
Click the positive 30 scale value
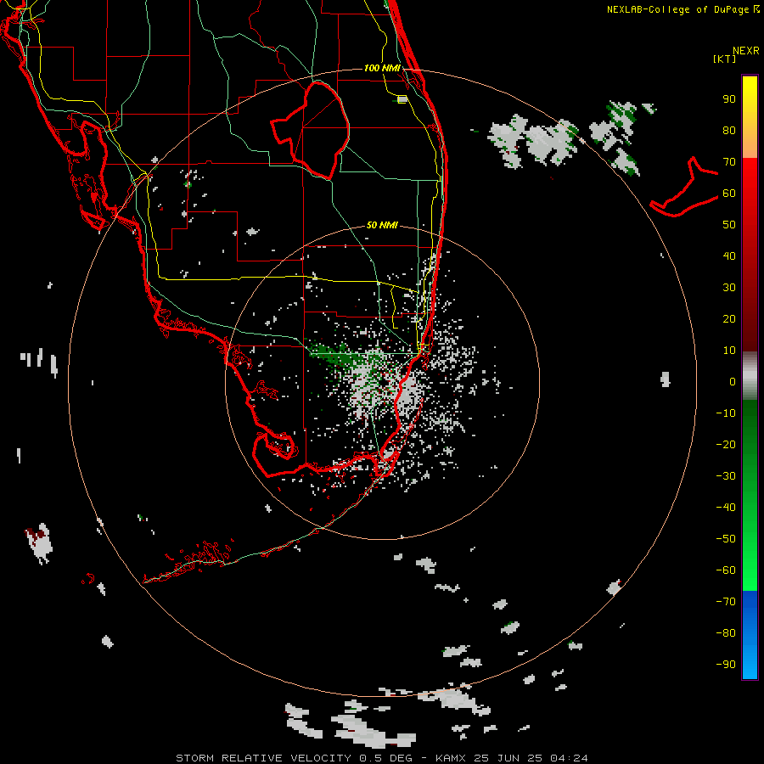729,288
